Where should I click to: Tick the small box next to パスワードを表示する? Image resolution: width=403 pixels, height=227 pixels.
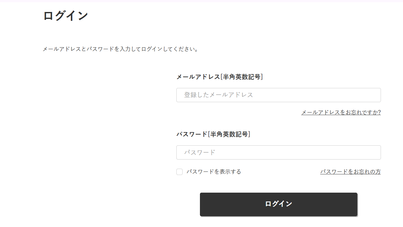coord(179,172)
